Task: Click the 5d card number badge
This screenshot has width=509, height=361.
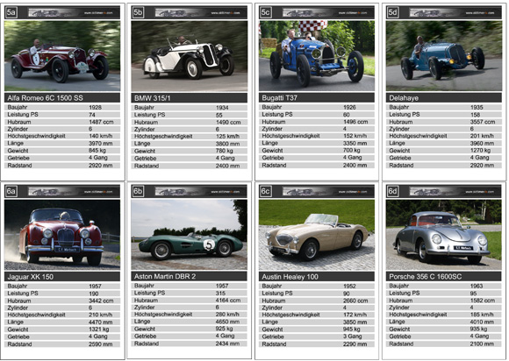Action: coord(393,12)
